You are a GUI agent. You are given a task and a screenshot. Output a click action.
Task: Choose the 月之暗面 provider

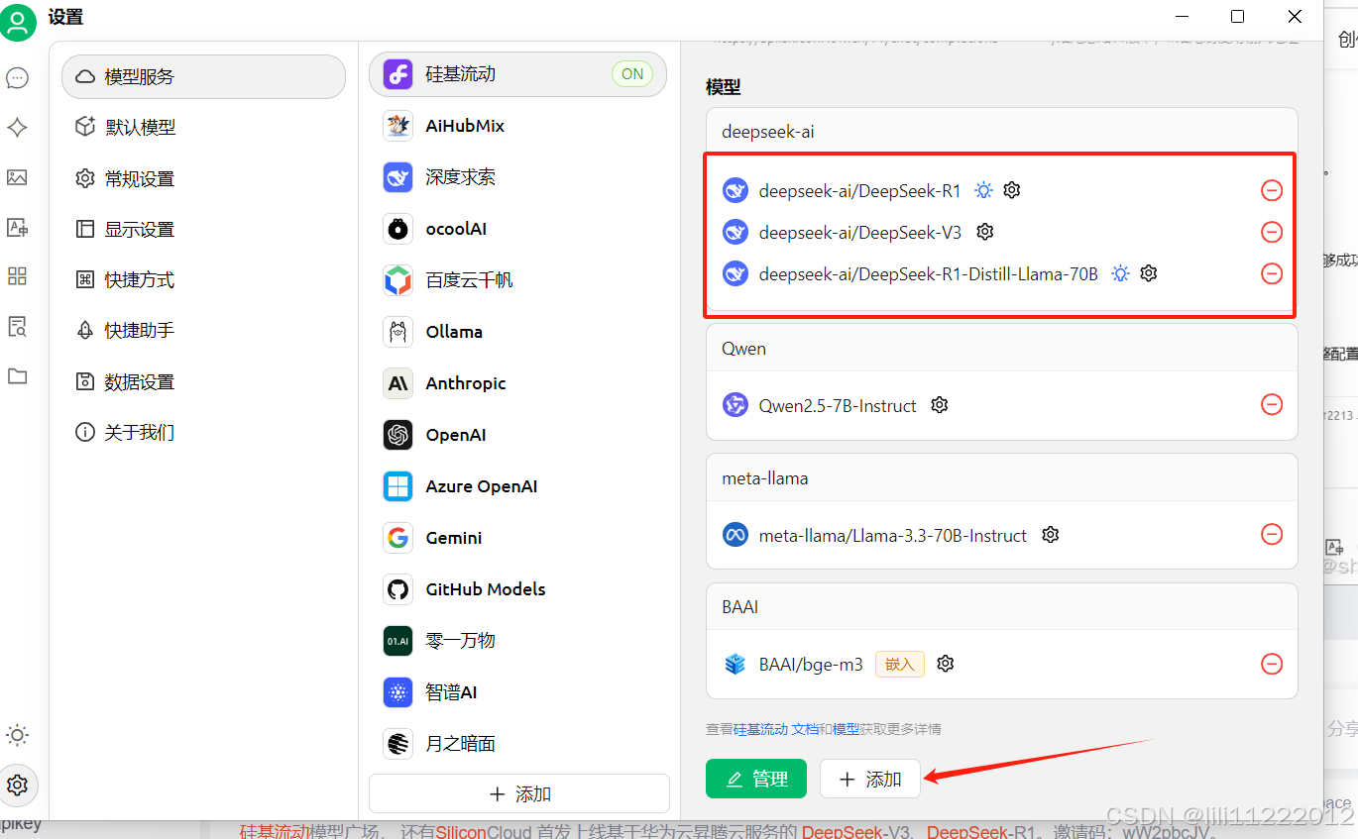coord(518,744)
